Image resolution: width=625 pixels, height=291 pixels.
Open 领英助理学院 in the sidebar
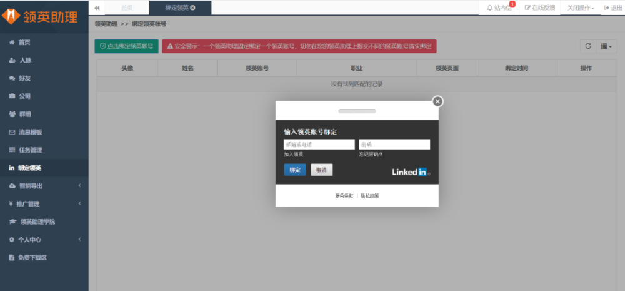(x=44, y=222)
